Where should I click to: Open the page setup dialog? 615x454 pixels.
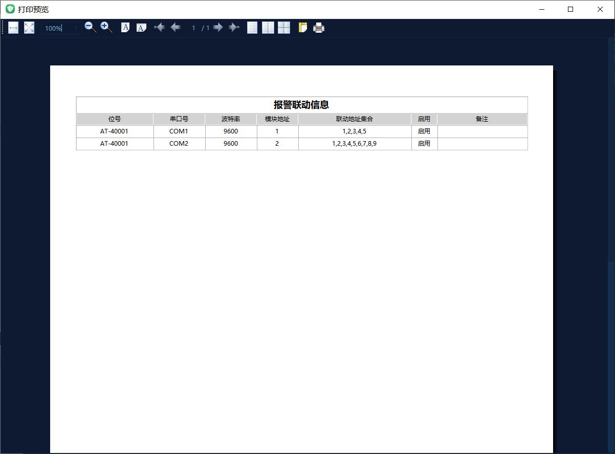tap(302, 28)
